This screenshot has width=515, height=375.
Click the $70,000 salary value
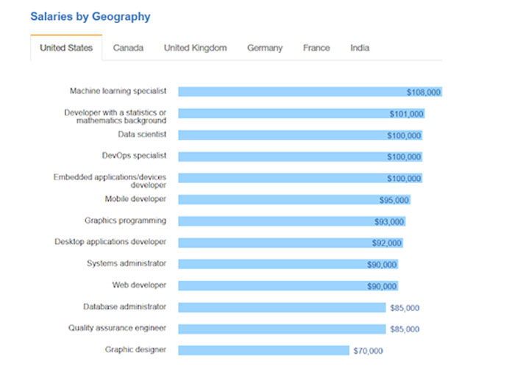(x=368, y=351)
